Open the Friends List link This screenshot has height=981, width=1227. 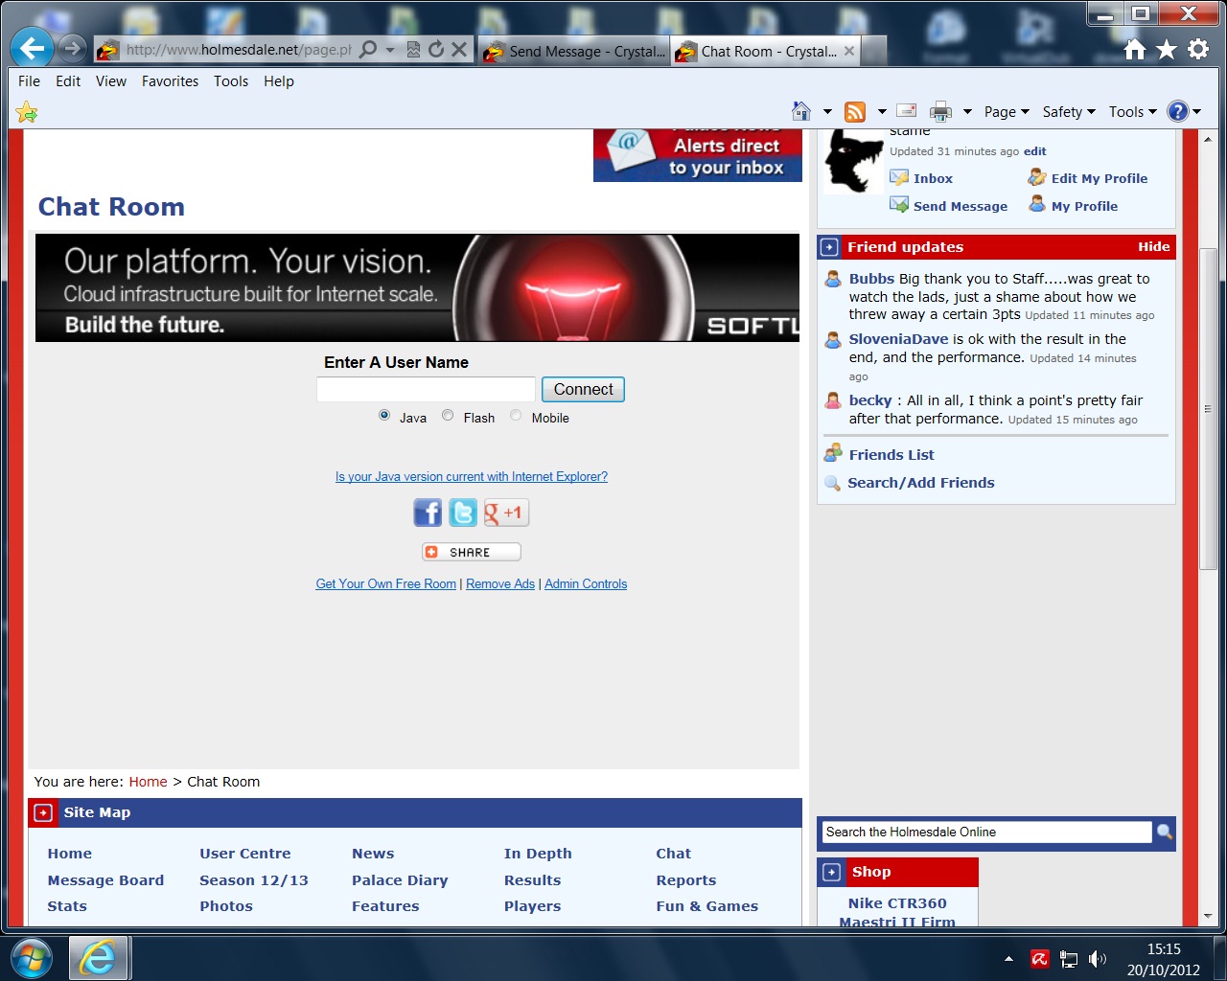click(891, 455)
